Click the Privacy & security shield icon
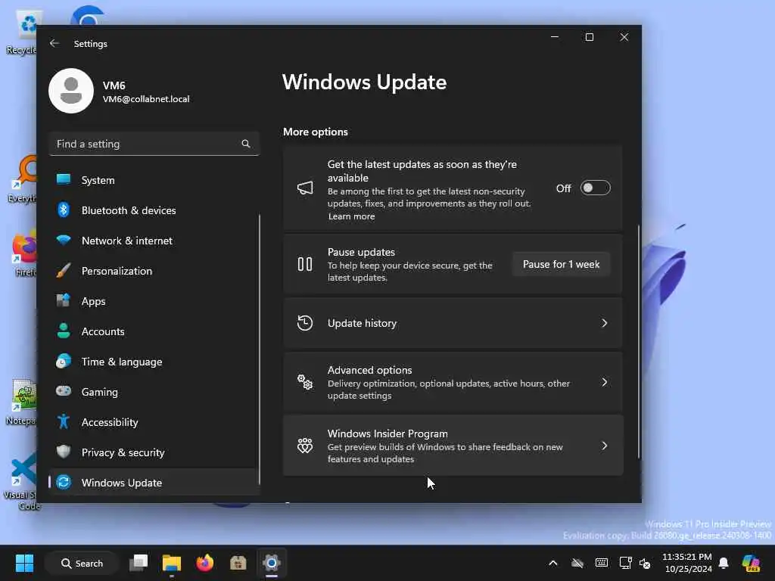Viewport: 775px width, 581px height. (64, 452)
